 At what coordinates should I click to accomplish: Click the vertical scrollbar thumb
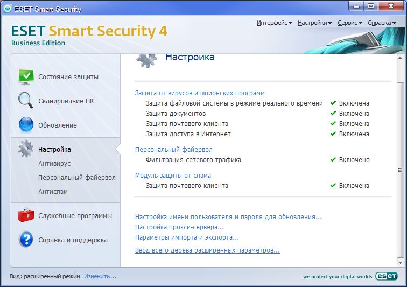pyautogui.click(x=400, y=170)
